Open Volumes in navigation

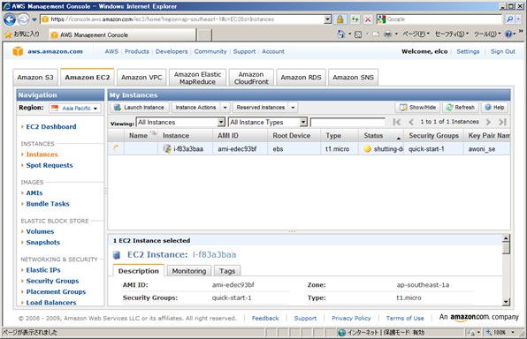pos(40,231)
